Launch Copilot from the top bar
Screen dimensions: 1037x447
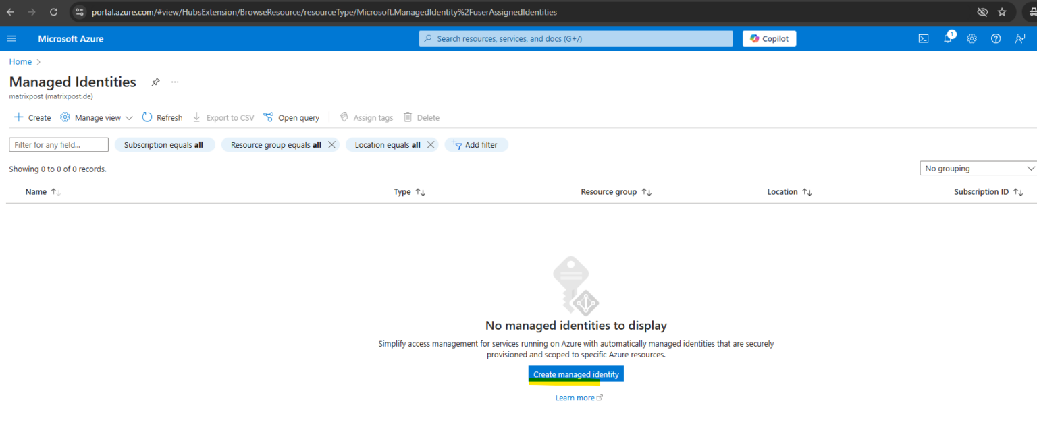coord(769,38)
